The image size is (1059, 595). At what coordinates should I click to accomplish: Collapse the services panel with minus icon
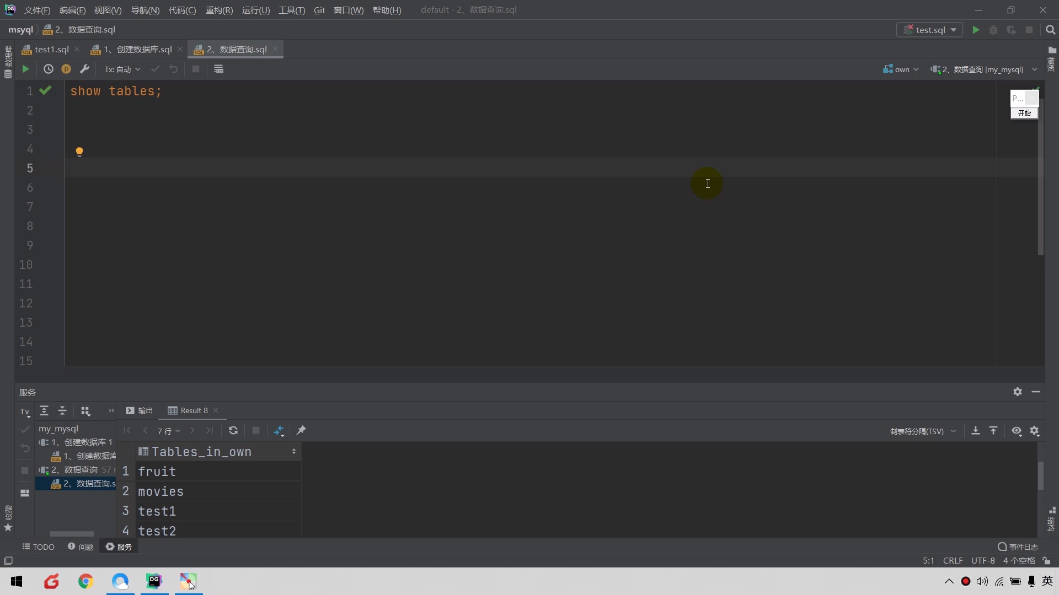[x=1036, y=392]
